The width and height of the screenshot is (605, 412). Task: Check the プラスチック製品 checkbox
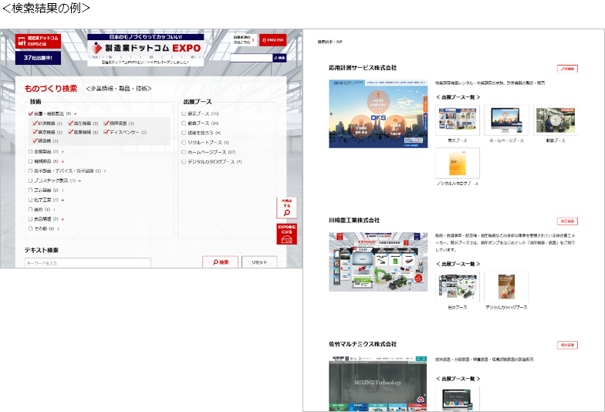(31, 181)
